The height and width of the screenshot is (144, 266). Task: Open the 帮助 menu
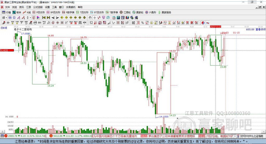tap(80, 7)
